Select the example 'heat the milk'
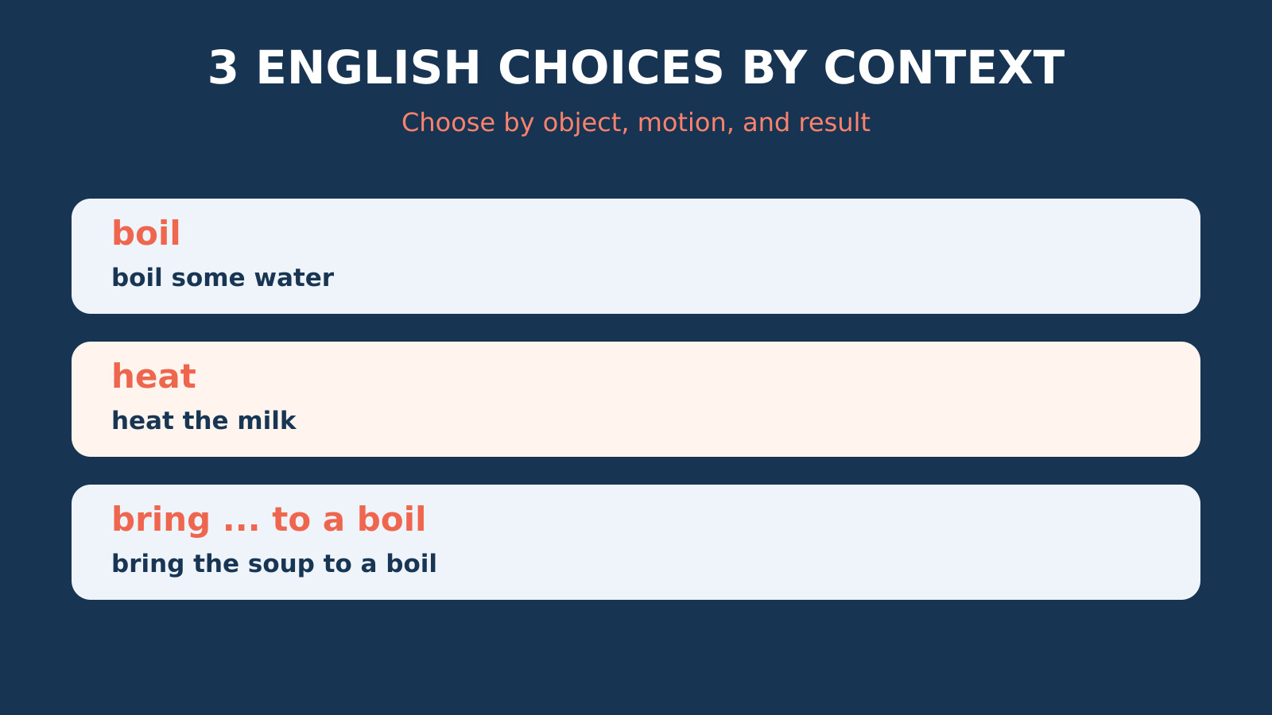This screenshot has width=1272, height=715. pos(204,421)
